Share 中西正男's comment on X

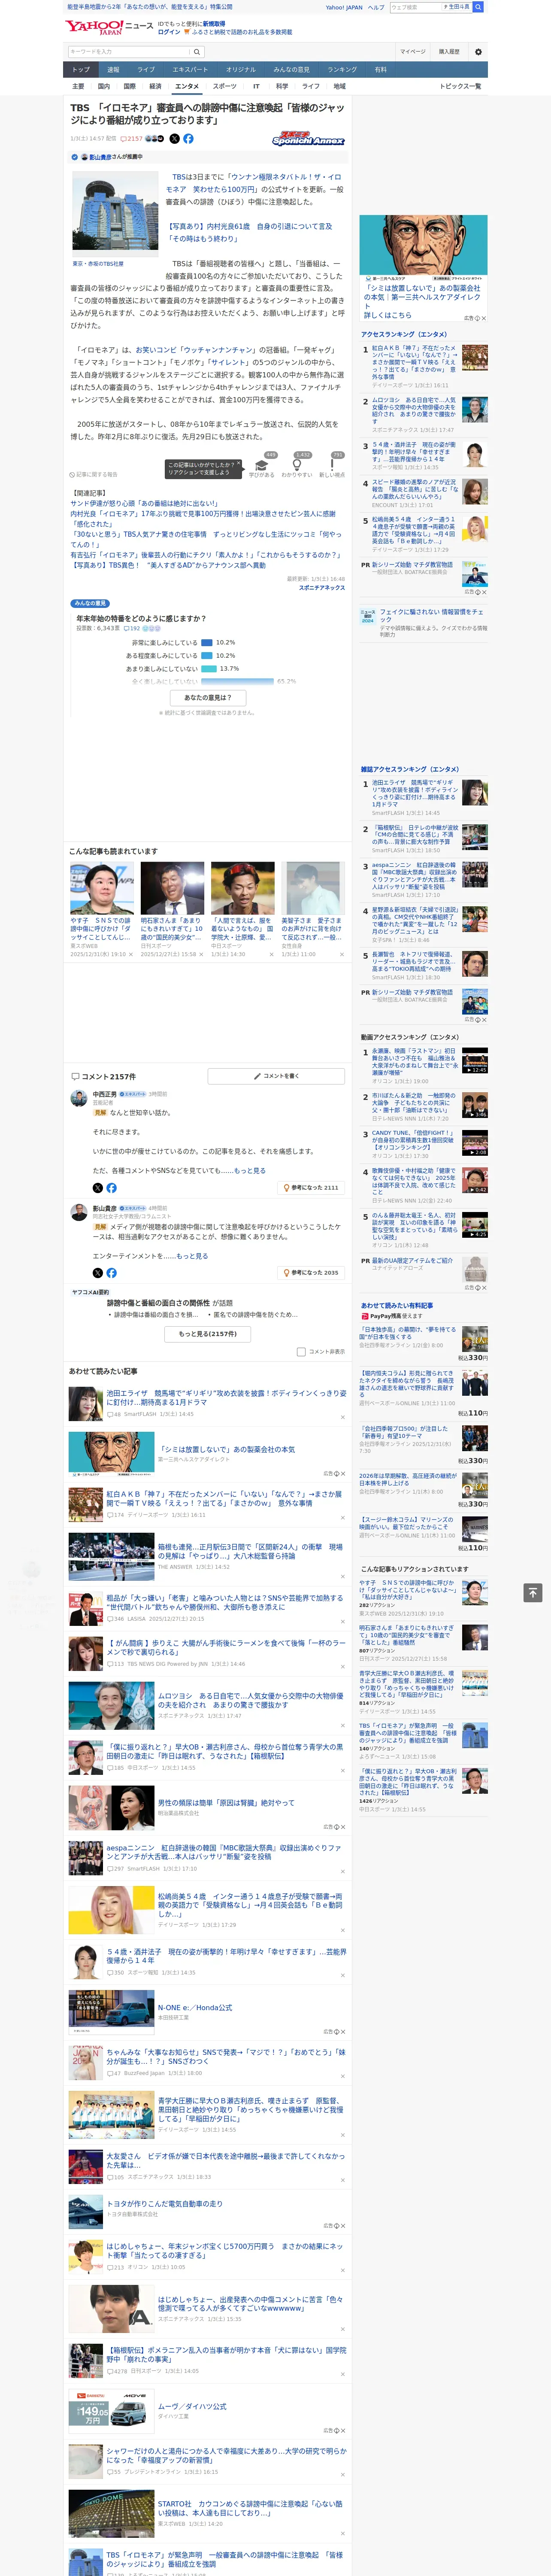(98, 1188)
